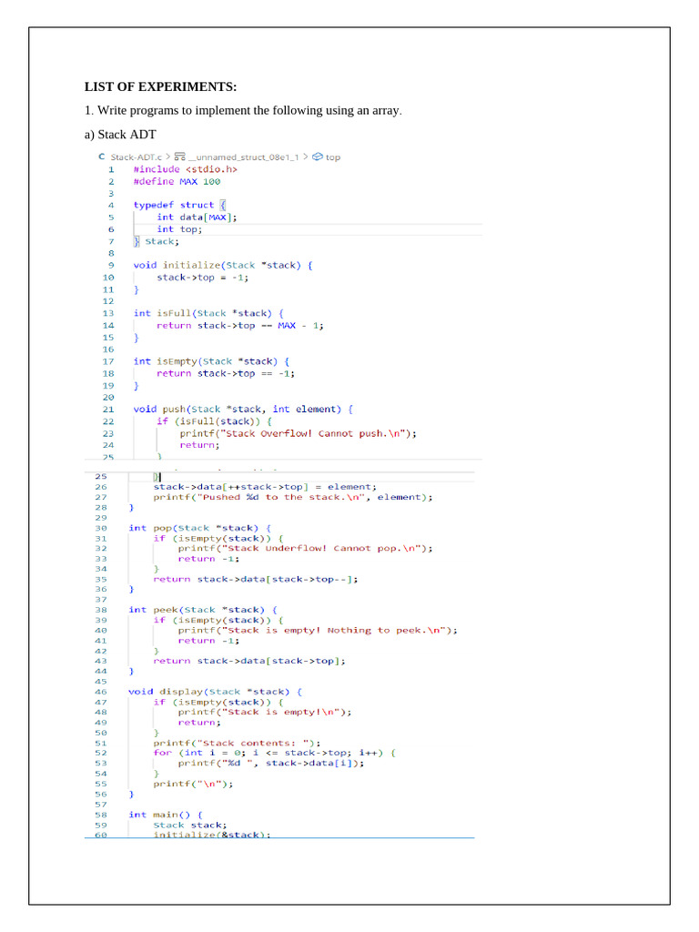Click the highlighted opening brace after typedef struct
Viewport: 699px width, 932px height.
coord(223,205)
